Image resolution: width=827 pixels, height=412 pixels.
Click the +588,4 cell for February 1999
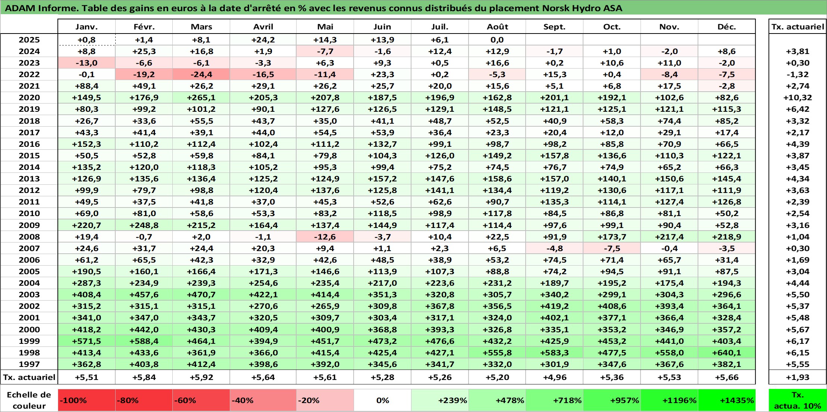(144, 341)
